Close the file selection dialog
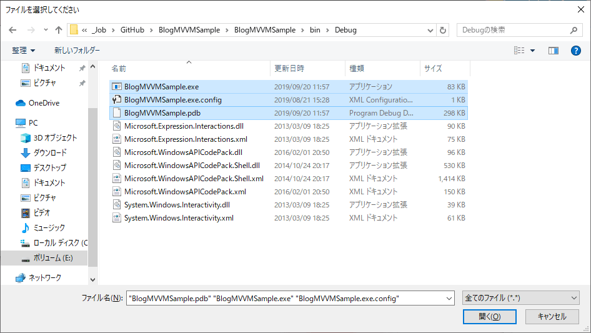591x333 pixels. point(581,9)
